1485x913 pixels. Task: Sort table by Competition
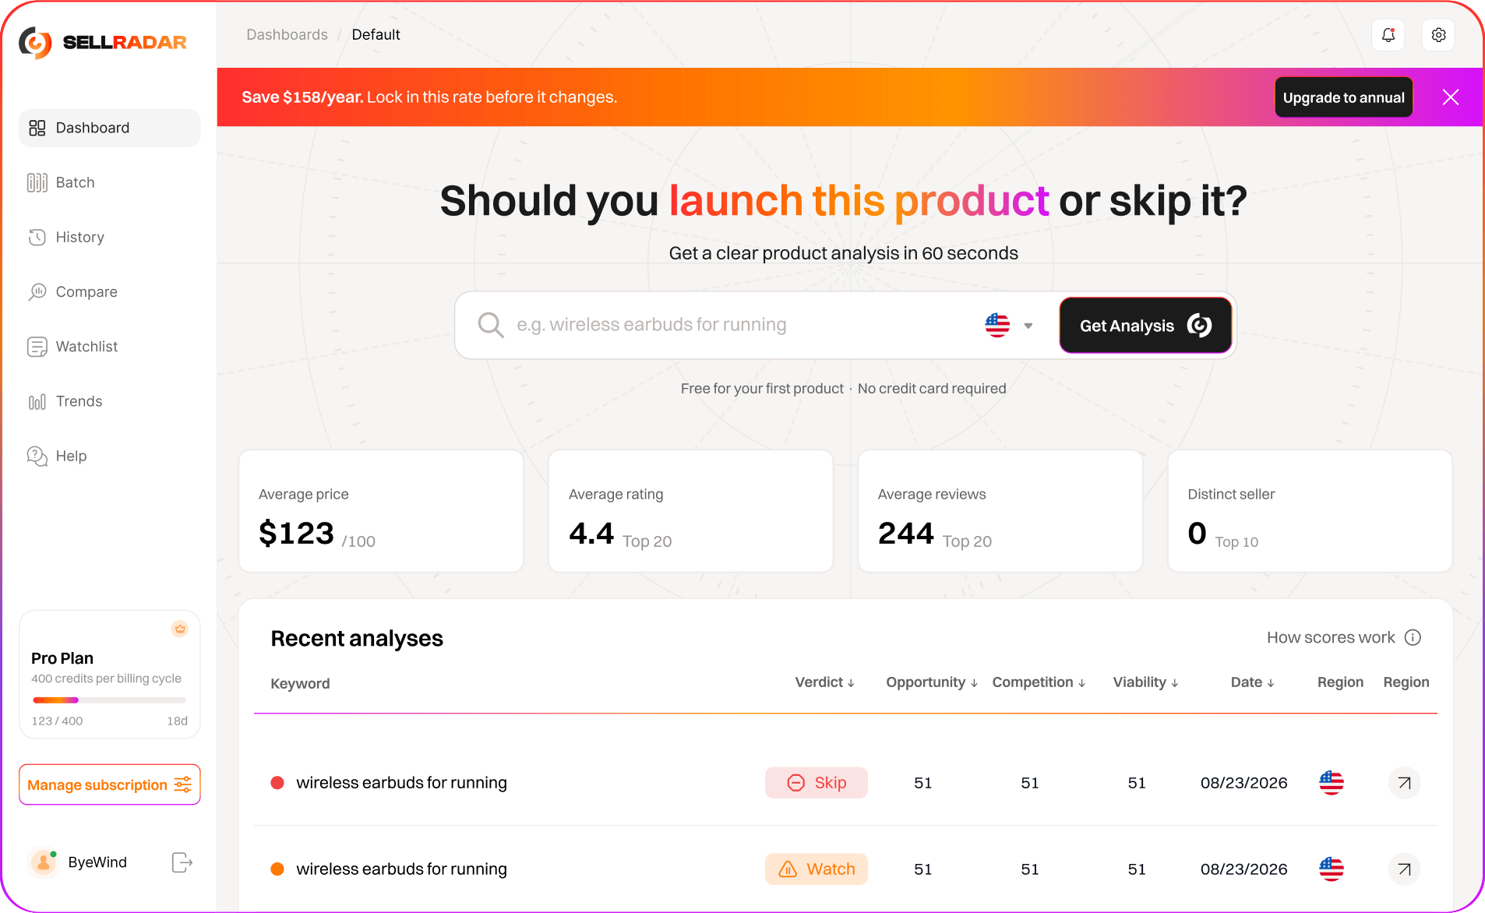tap(1039, 682)
